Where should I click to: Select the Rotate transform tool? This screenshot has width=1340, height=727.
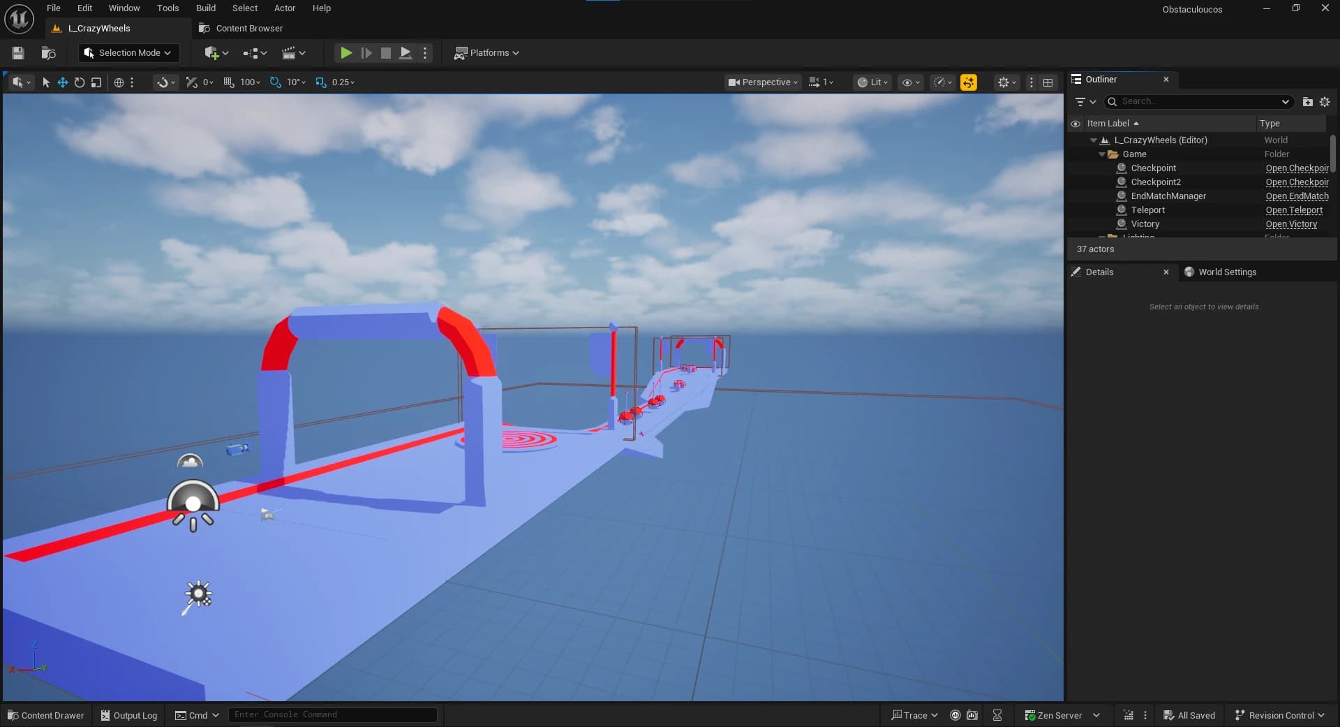pos(80,82)
